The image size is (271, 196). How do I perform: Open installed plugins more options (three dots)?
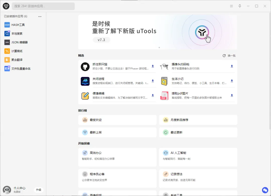(x=40, y=16)
